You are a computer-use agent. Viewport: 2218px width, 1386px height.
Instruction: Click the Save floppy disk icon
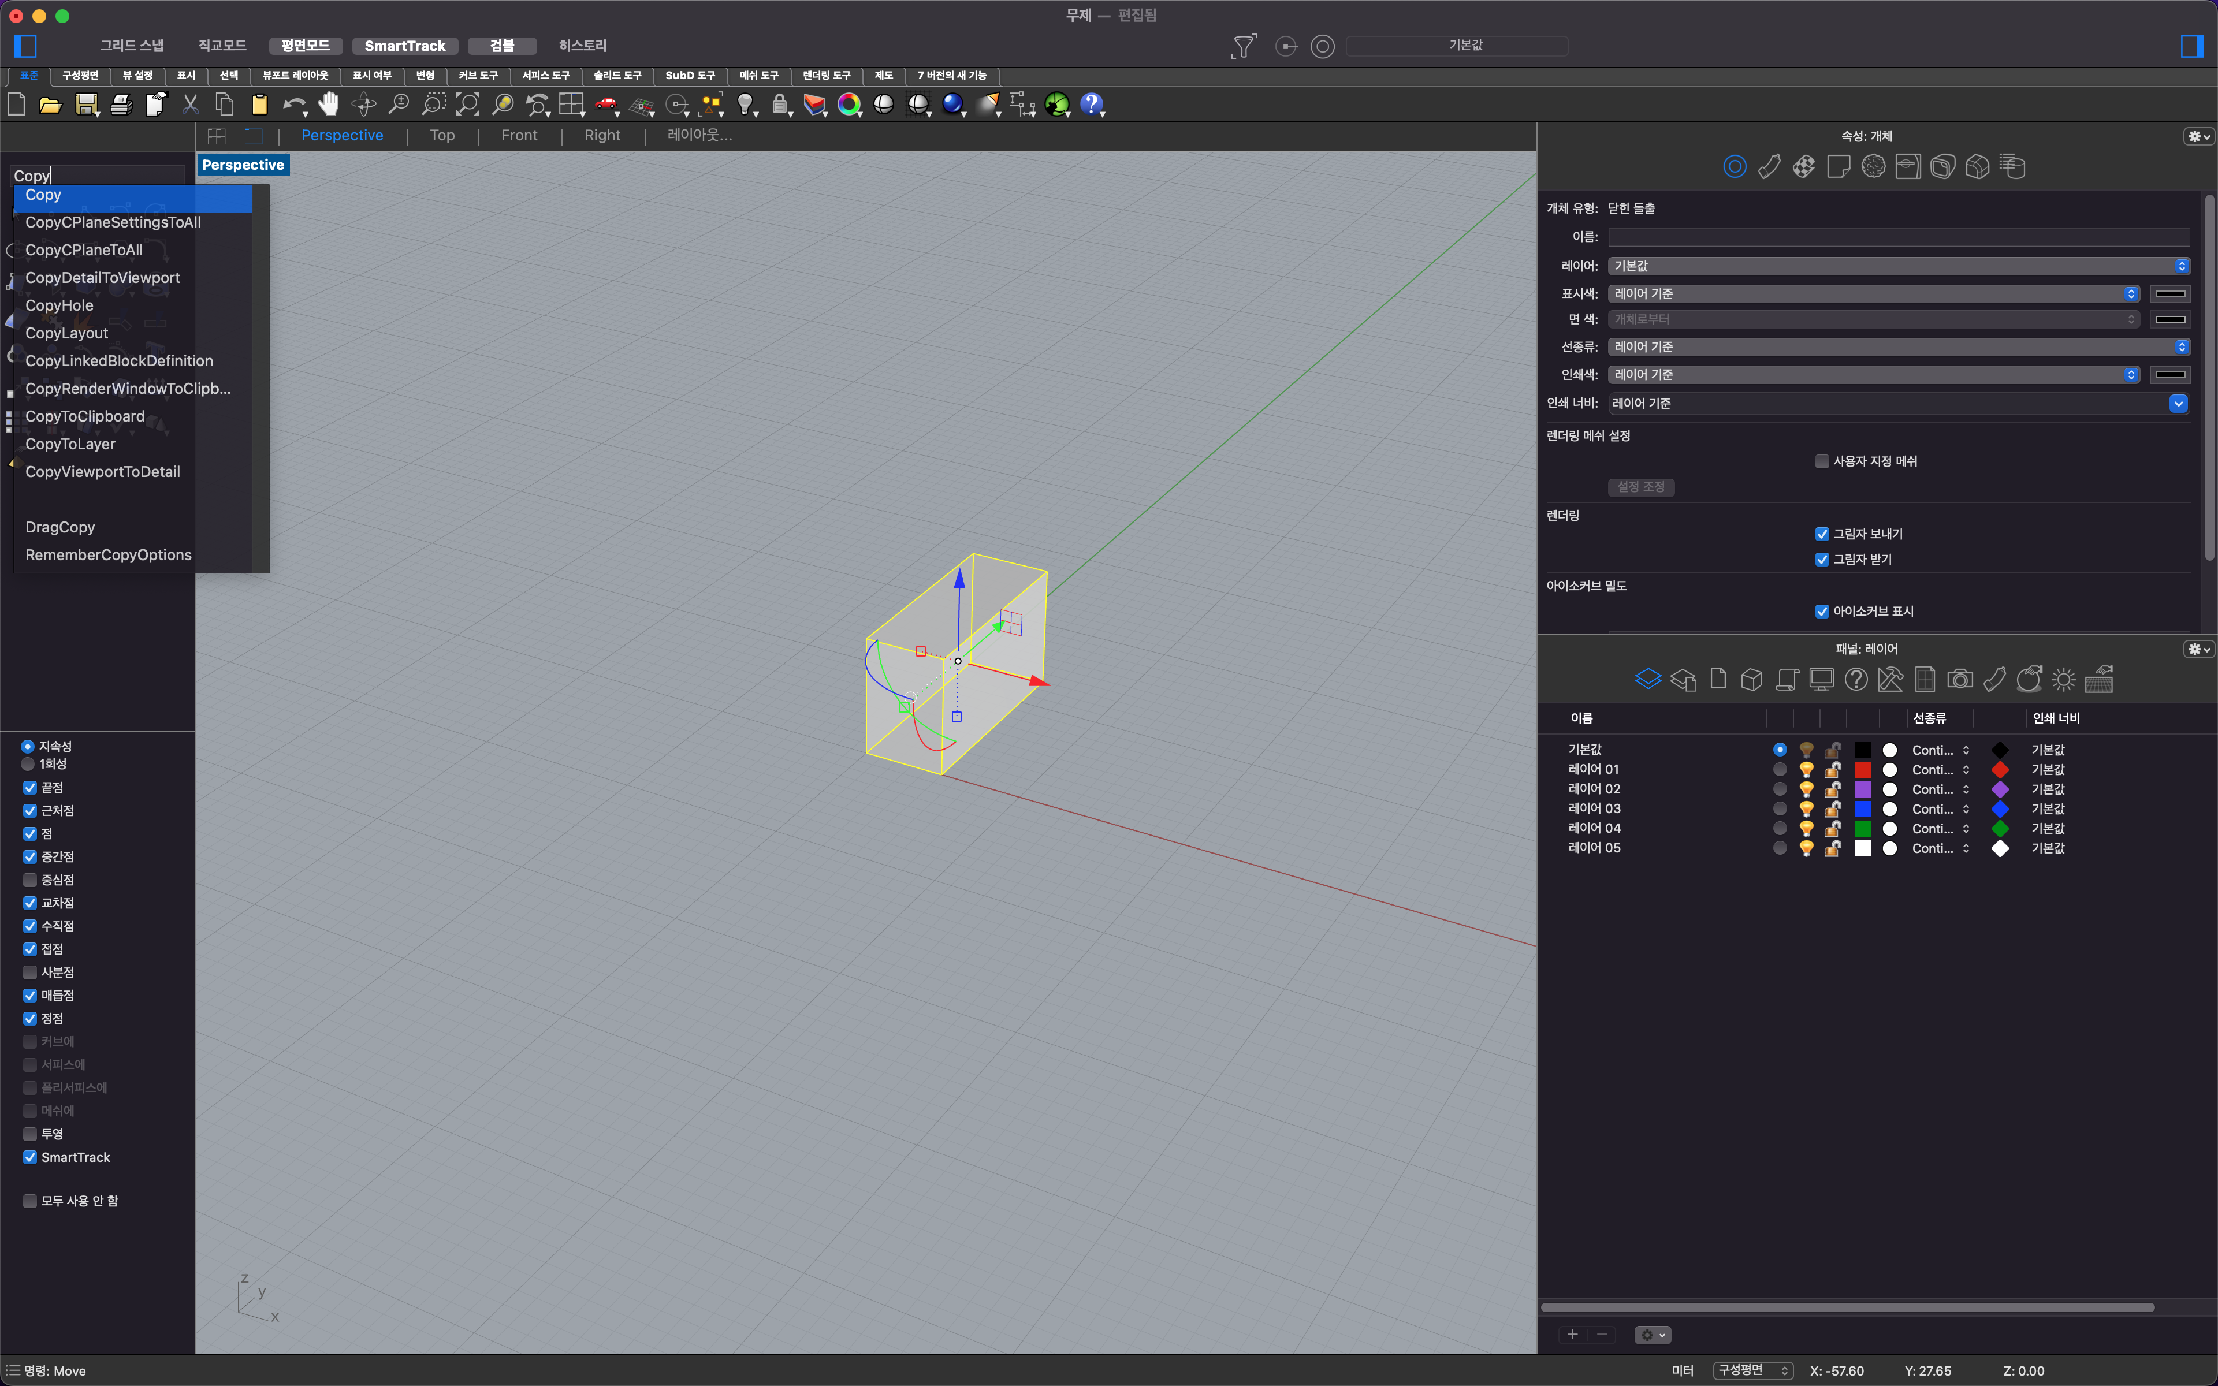tap(86, 105)
